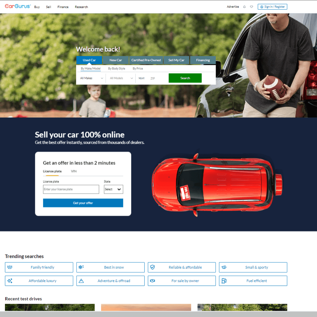Expand the All Makes dropdown
Viewport: 317px width, 317px height.
point(92,78)
